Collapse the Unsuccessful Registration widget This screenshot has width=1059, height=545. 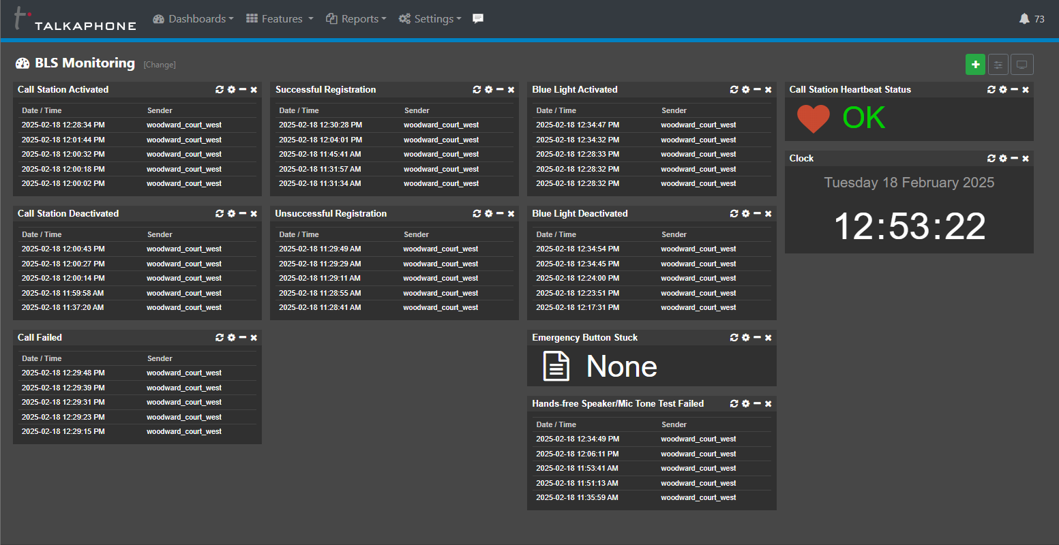(500, 214)
